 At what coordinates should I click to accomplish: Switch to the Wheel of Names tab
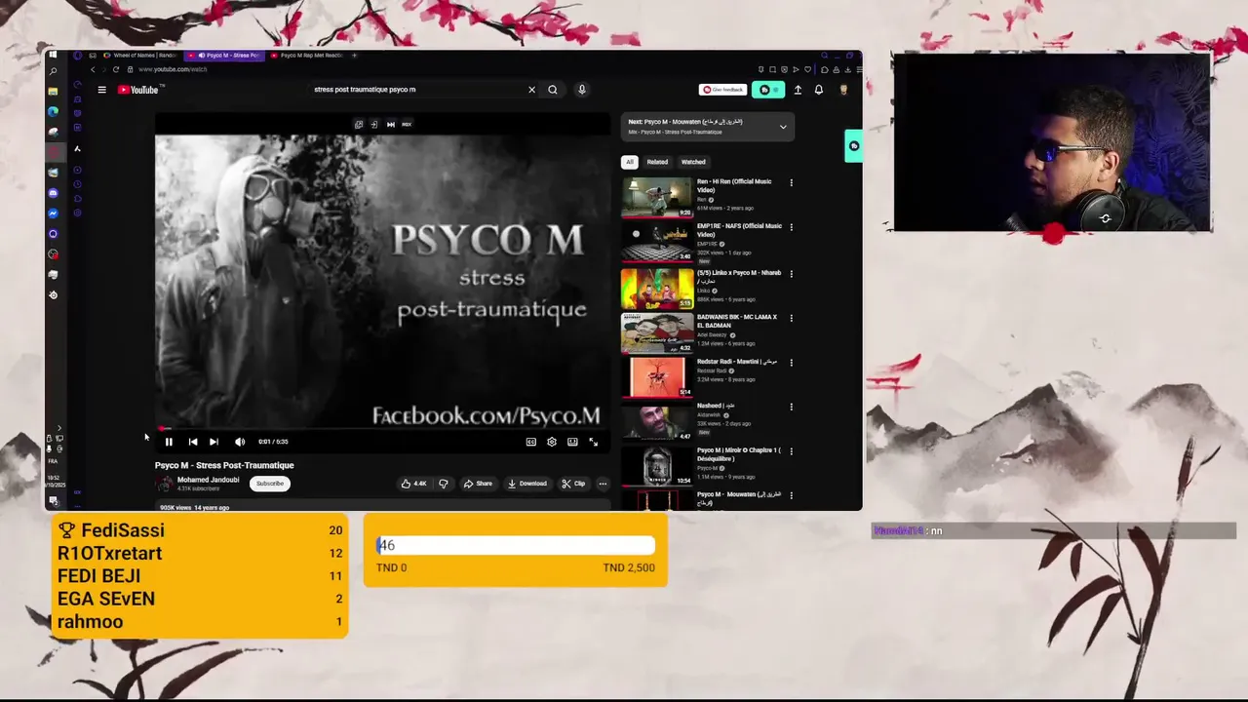click(139, 56)
